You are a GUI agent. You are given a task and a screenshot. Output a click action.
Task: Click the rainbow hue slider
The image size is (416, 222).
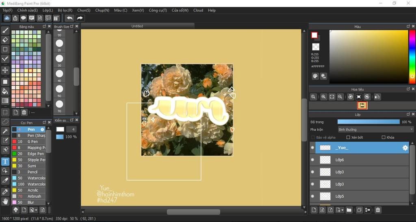[412, 57]
